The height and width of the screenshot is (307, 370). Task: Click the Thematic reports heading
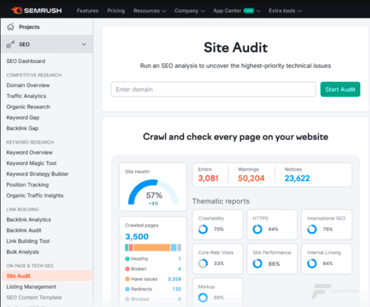coord(220,201)
